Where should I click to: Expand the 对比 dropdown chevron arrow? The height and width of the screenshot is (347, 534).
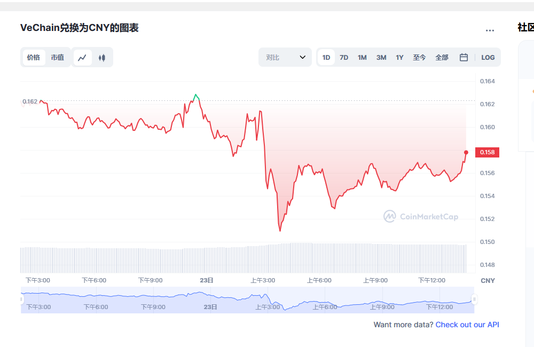[x=303, y=57]
